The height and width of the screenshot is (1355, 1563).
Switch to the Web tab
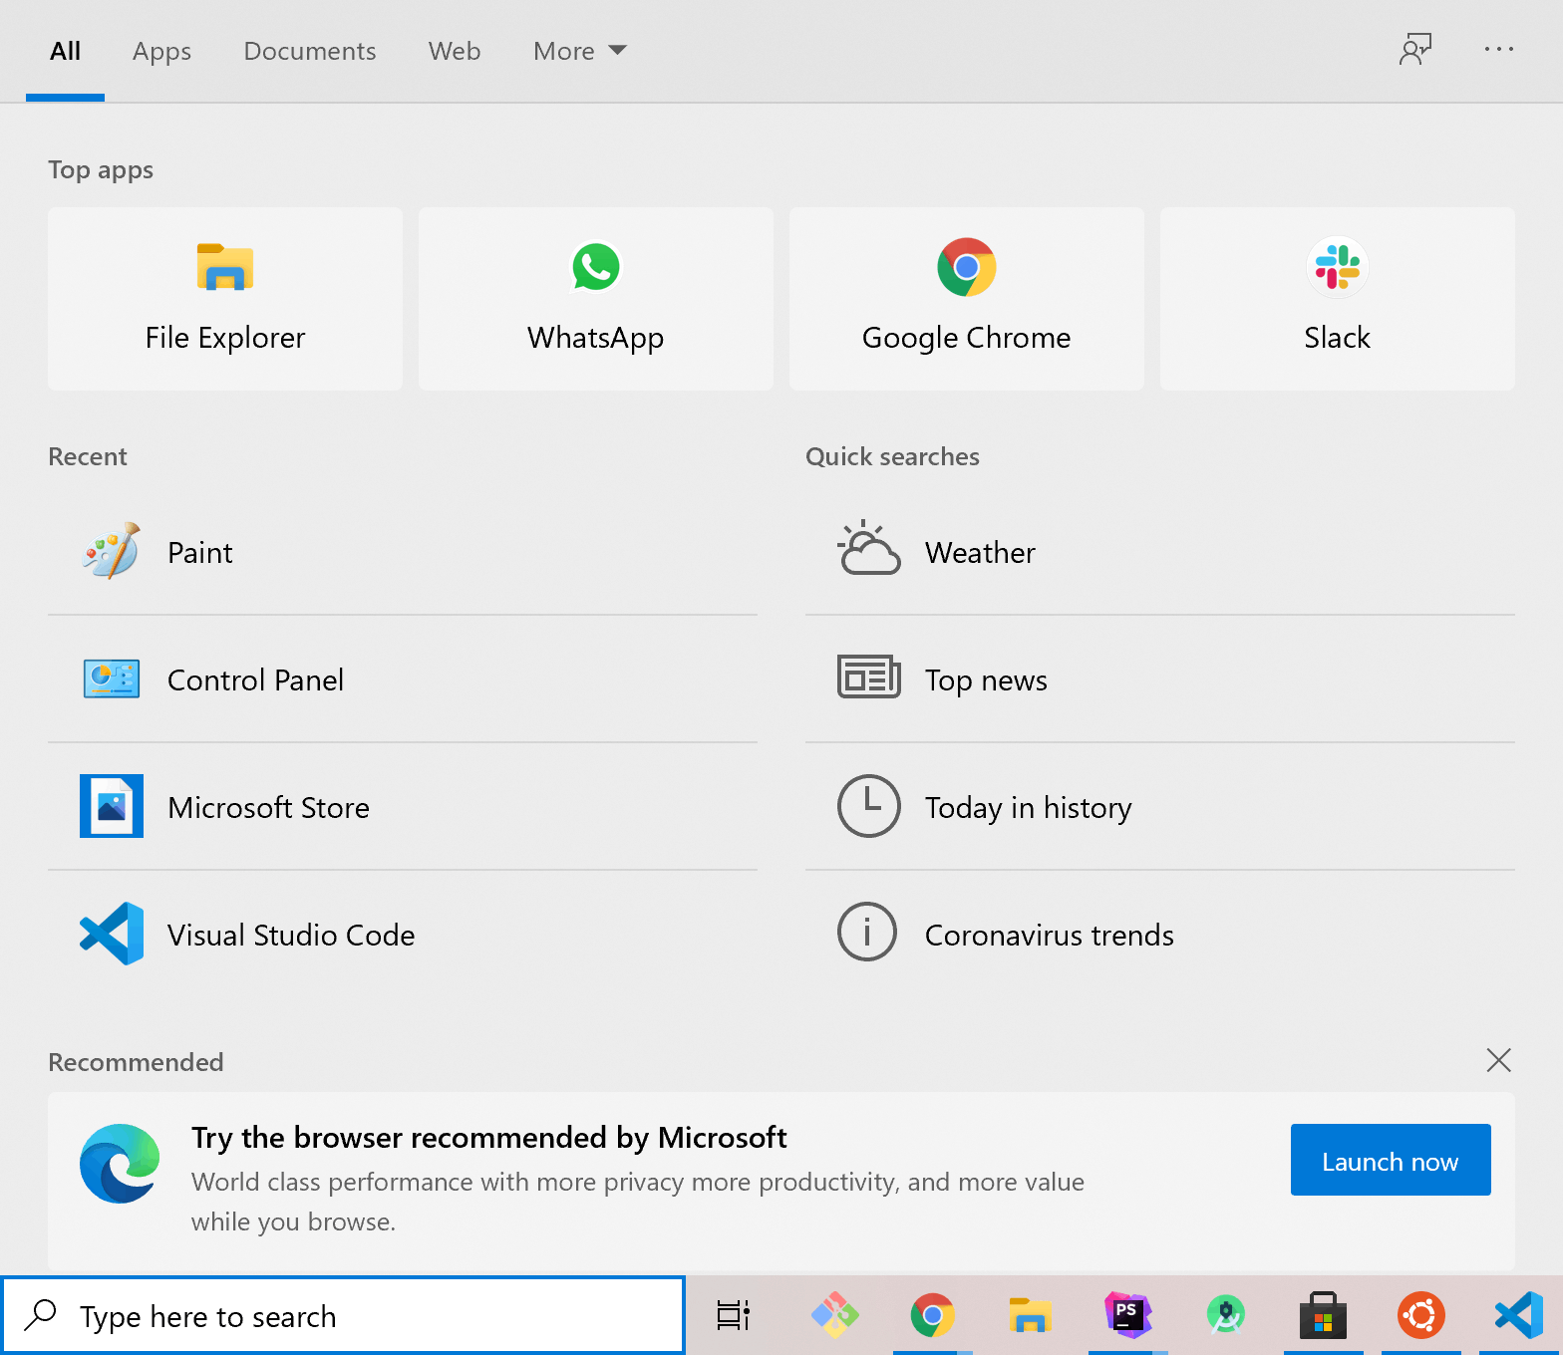tap(455, 51)
